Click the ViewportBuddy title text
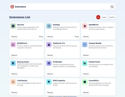 [x=95, y=43]
